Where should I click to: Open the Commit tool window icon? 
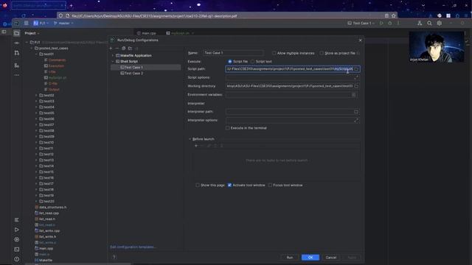pos(16,43)
